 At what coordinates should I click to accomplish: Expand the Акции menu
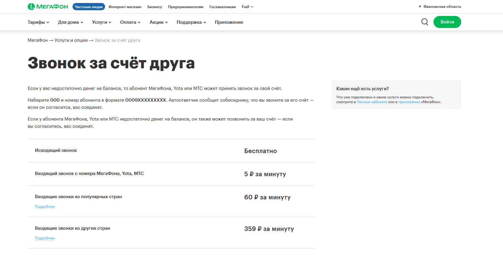[159, 22]
